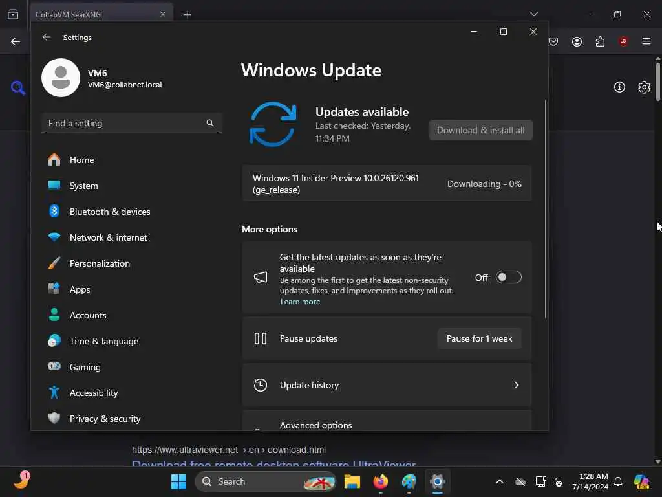Show hidden system tray icons
Screen dimensions: 662x497
[500, 481]
